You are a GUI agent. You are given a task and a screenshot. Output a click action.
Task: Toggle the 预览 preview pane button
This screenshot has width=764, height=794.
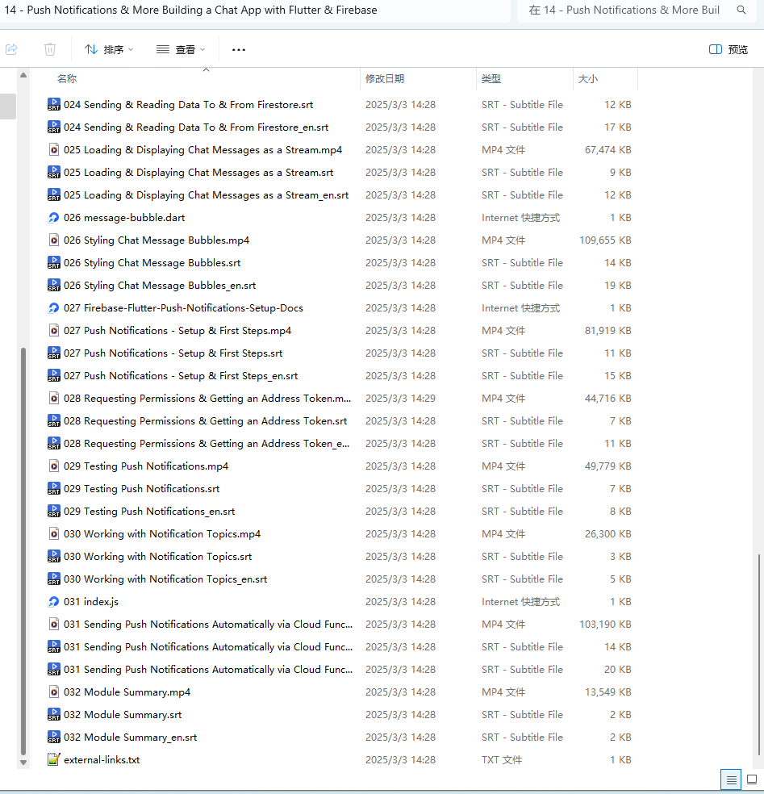click(x=728, y=50)
